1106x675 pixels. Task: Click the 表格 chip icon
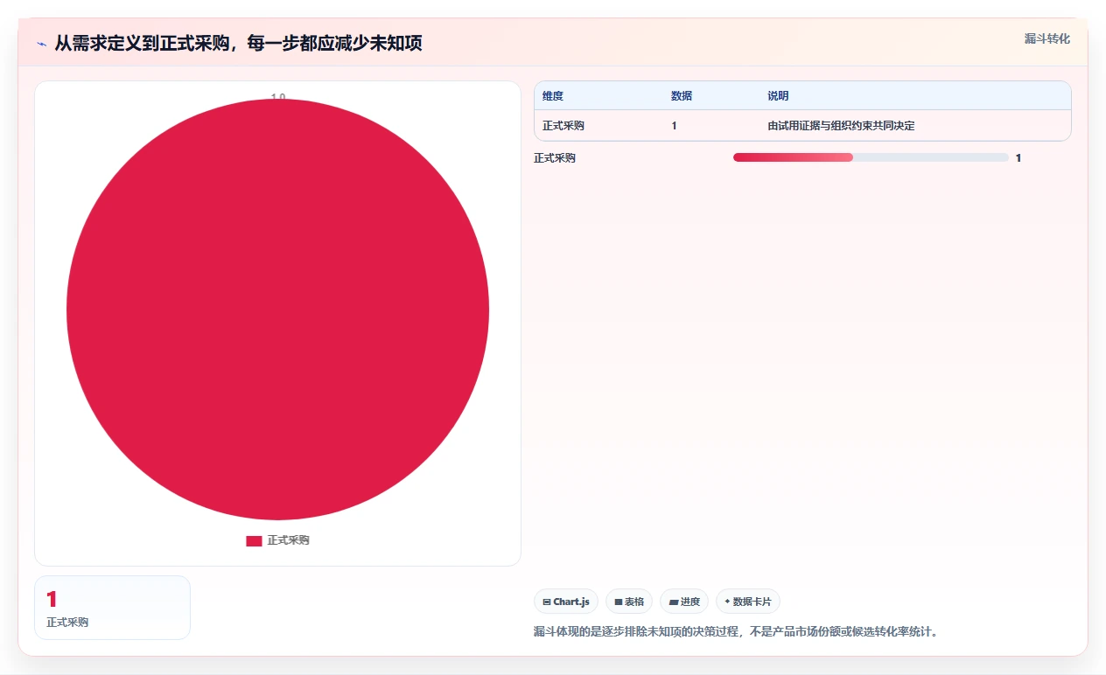618,602
